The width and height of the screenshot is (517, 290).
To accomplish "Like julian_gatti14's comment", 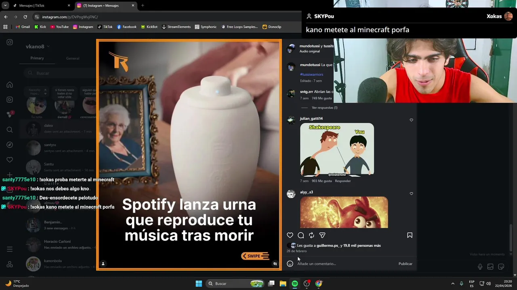I will coord(411,120).
